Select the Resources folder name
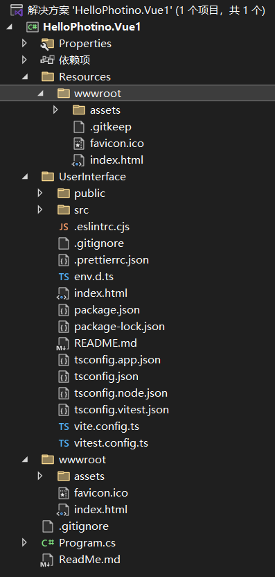The image size is (275, 577). [85, 76]
